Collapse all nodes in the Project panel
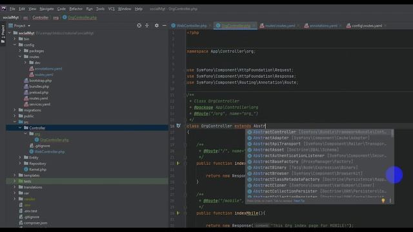Viewport: 413px width, 232px height. click(x=147, y=26)
